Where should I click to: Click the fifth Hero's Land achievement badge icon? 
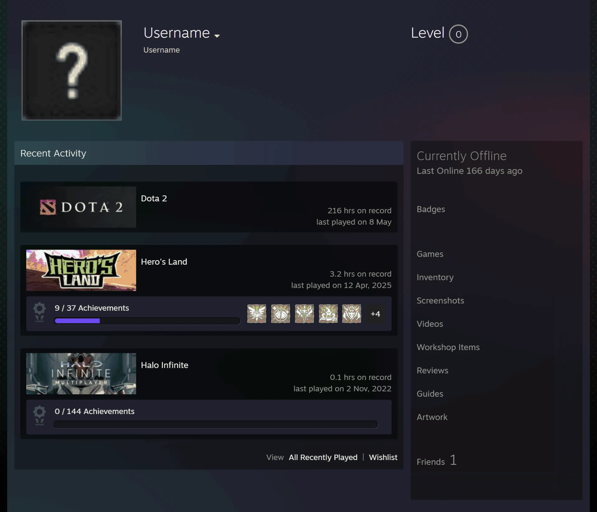(x=352, y=314)
